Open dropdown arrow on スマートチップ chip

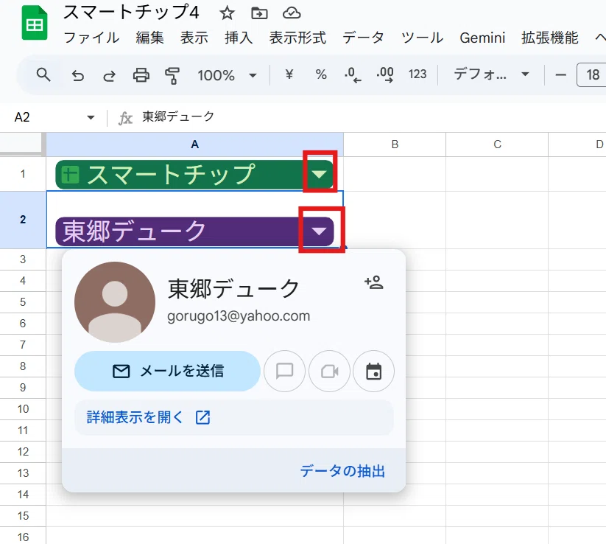pos(320,175)
